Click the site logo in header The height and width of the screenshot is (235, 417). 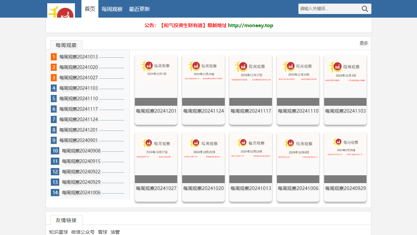click(61, 10)
